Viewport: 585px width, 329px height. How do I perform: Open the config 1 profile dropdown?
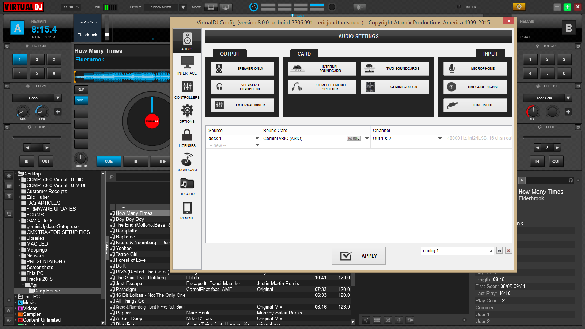457,251
